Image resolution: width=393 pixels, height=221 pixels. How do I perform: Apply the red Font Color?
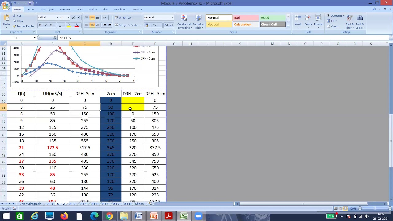point(76,25)
